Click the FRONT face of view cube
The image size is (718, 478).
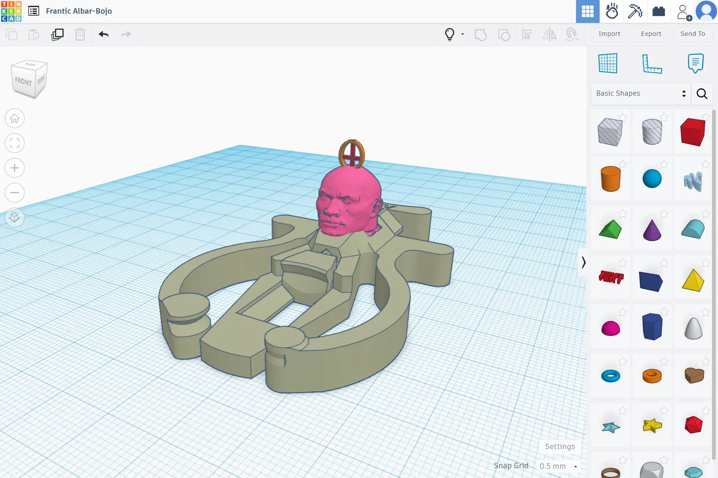[x=23, y=82]
